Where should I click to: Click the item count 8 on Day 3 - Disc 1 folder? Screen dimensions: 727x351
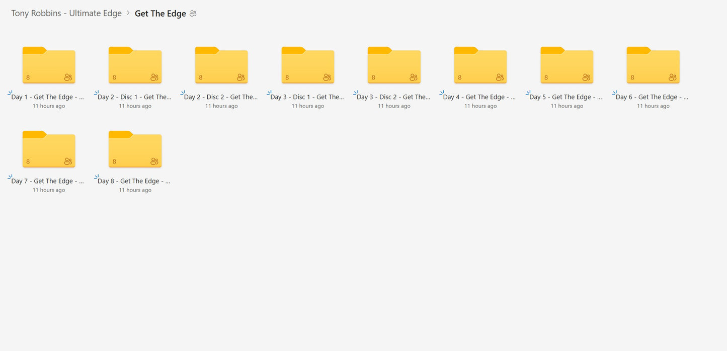[x=287, y=77]
